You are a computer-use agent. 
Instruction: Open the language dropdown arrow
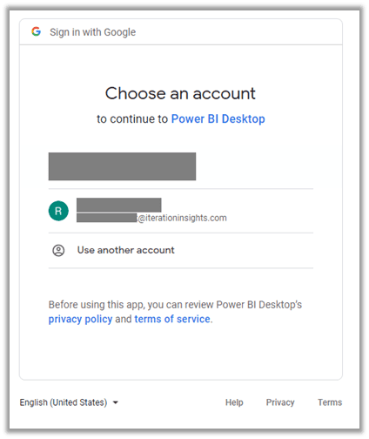(x=116, y=402)
